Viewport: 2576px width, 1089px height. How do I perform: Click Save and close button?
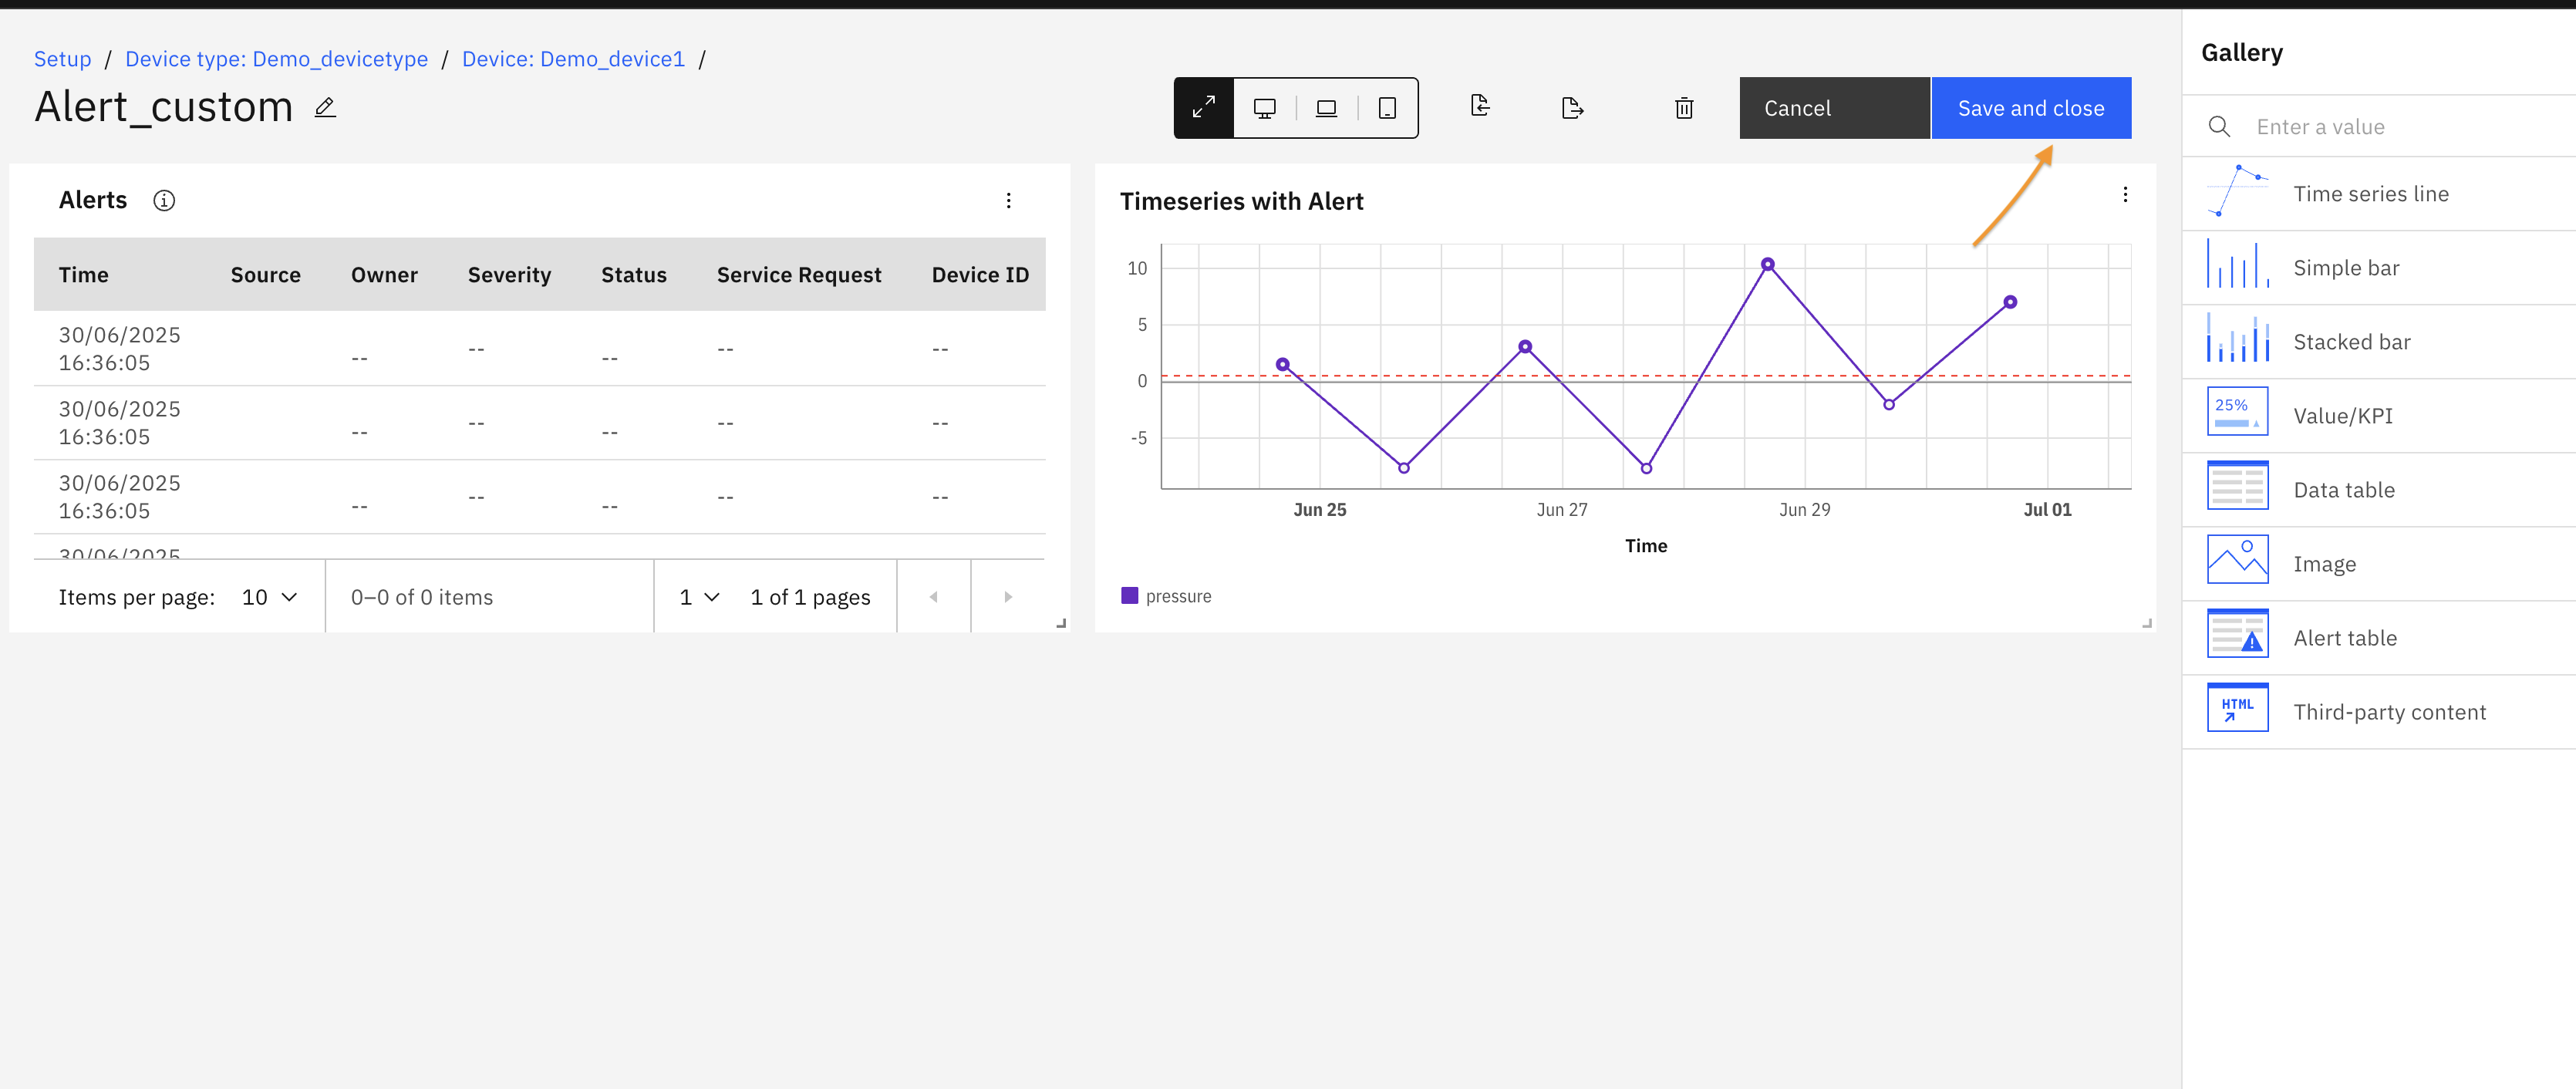[2031, 108]
